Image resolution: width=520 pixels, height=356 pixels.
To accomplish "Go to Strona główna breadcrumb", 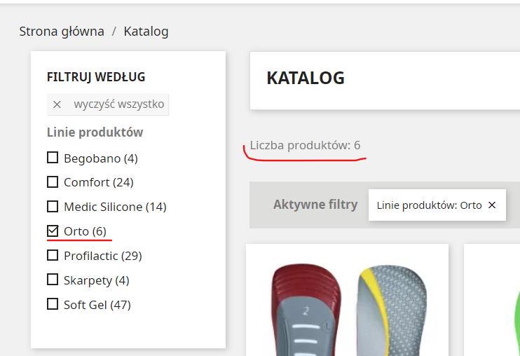I will click(x=62, y=32).
